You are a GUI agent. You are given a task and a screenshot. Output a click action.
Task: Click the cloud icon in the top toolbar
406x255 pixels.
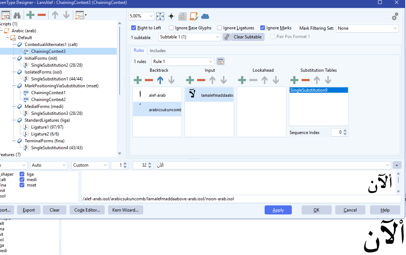click(x=205, y=16)
